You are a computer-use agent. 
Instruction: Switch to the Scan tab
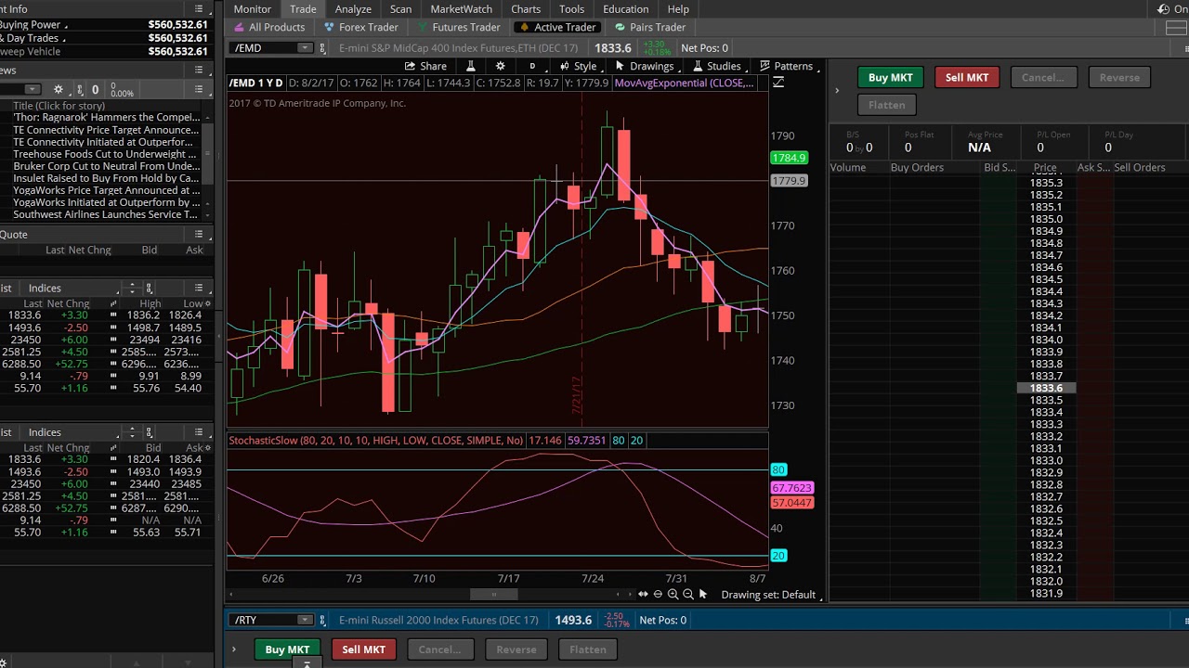click(x=400, y=9)
